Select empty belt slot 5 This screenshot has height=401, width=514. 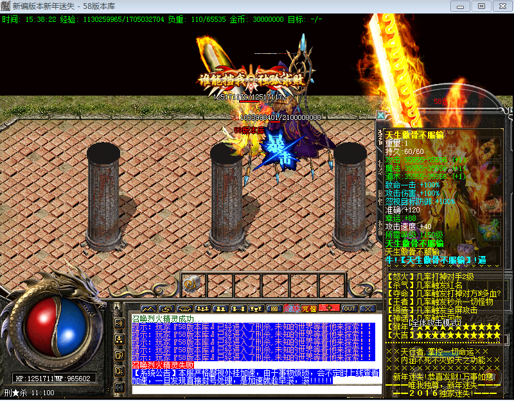(303, 284)
